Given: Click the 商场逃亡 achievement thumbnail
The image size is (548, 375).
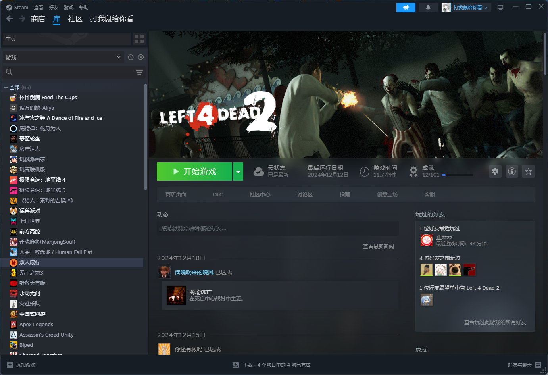Looking at the screenshot, I should click(176, 295).
